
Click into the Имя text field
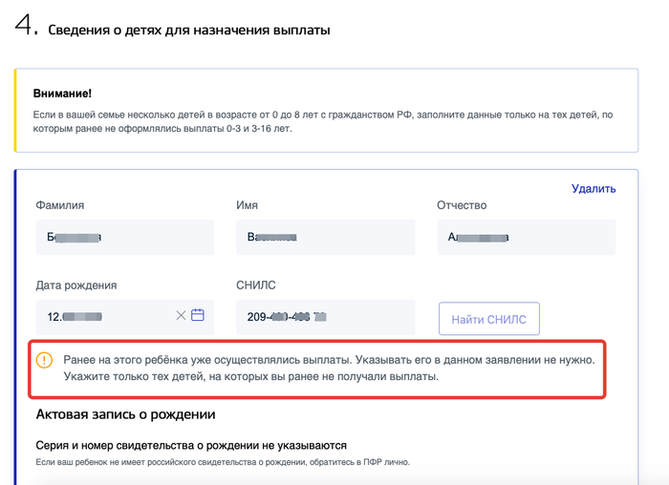click(325, 237)
